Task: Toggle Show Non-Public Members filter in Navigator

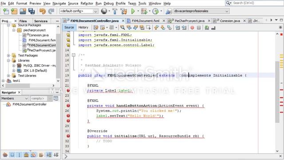Action: (x=26, y=155)
